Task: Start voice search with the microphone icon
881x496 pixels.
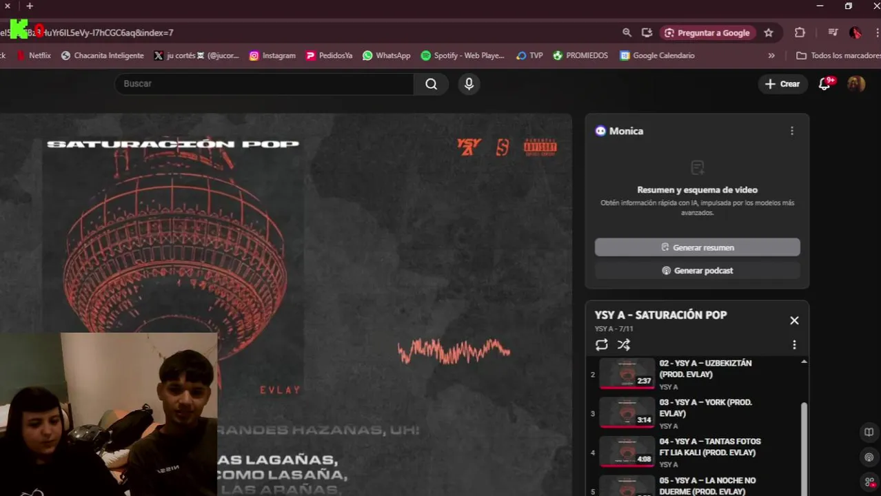Action: pyautogui.click(x=469, y=84)
